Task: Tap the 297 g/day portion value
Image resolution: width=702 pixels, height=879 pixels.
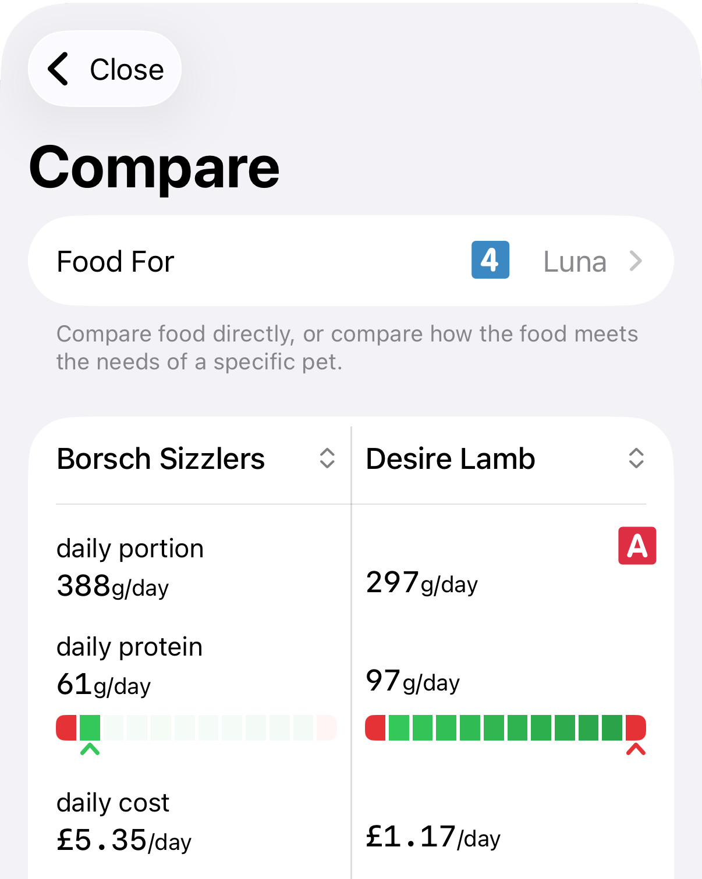Action: tap(422, 583)
